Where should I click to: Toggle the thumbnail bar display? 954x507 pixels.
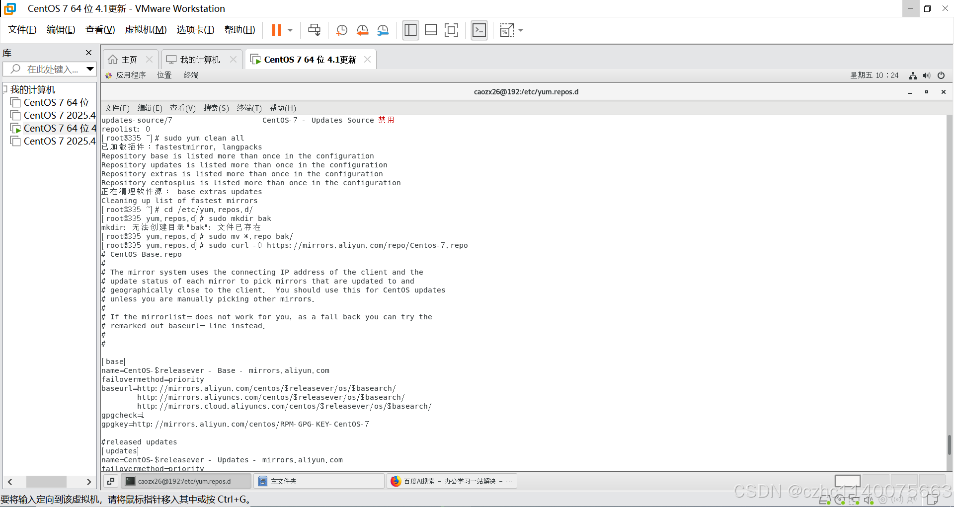pyautogui.click(x=431, y=30)
